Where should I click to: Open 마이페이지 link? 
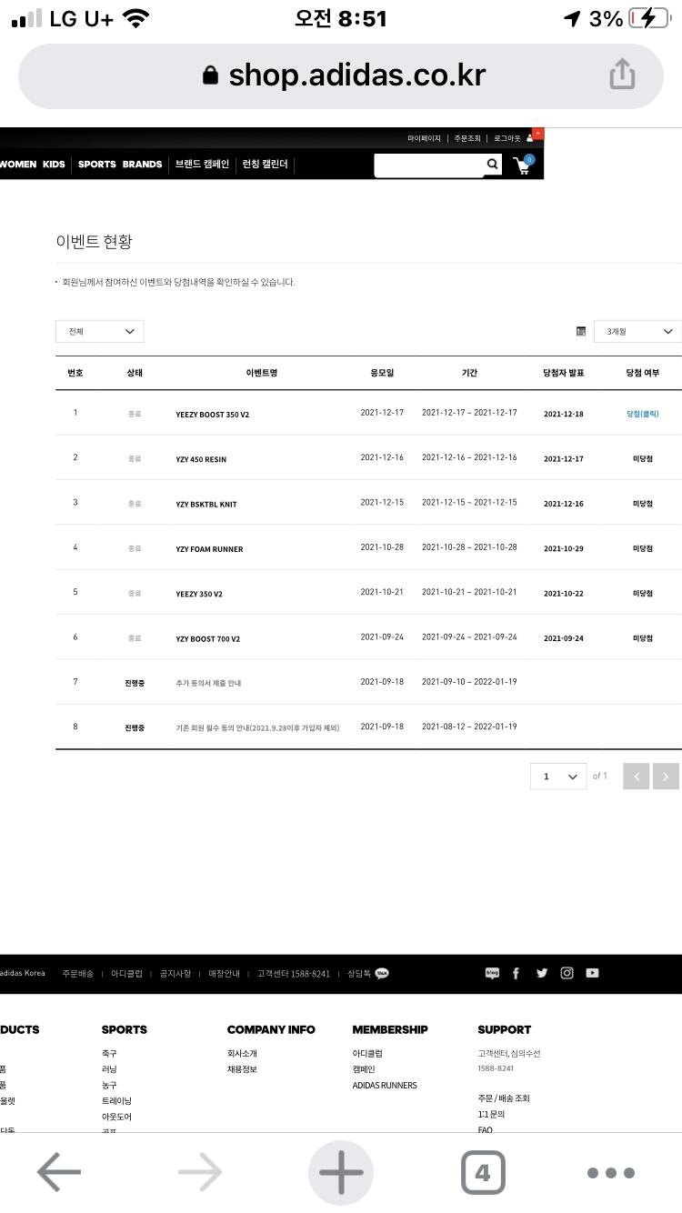[x=424, y=139]
